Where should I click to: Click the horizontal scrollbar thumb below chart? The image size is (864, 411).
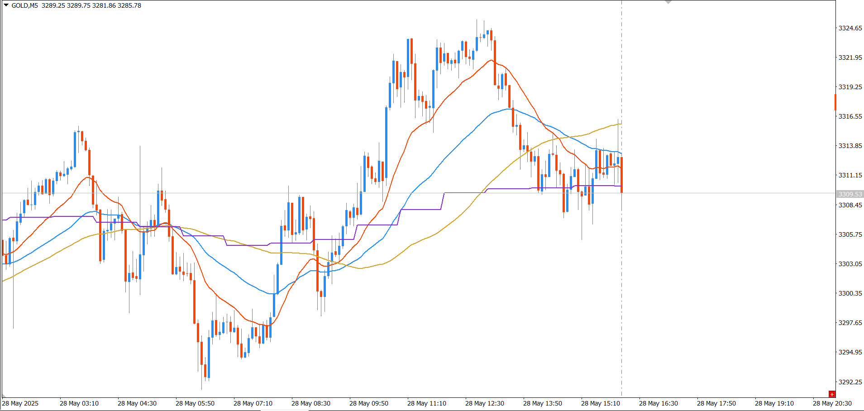click(285, 410)
